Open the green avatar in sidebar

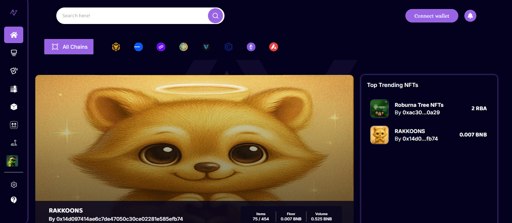pos(12,161)
